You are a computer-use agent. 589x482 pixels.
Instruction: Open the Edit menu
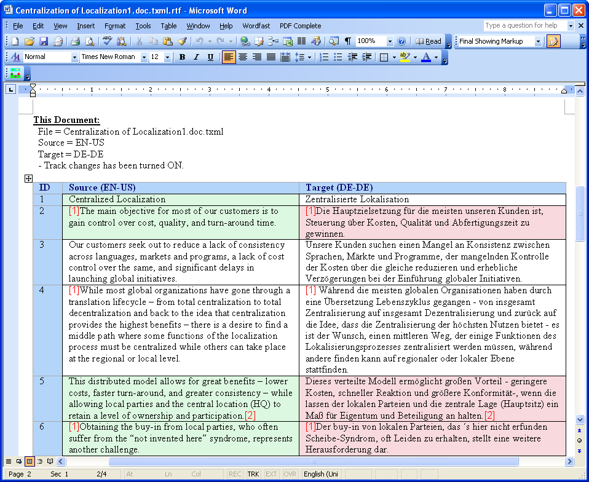tap(38, 26)
